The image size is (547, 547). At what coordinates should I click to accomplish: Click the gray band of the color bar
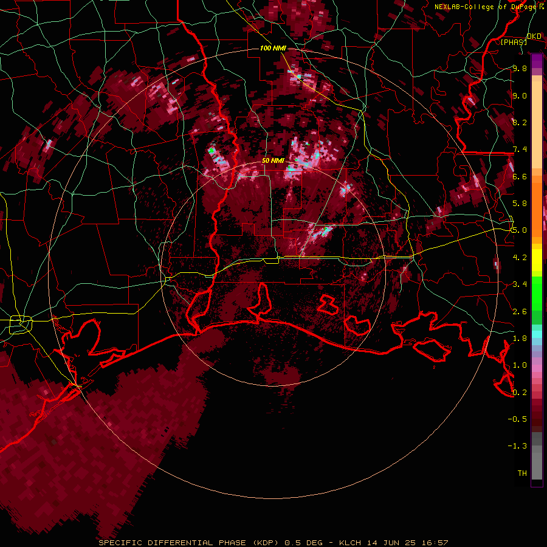click(537, 457)
